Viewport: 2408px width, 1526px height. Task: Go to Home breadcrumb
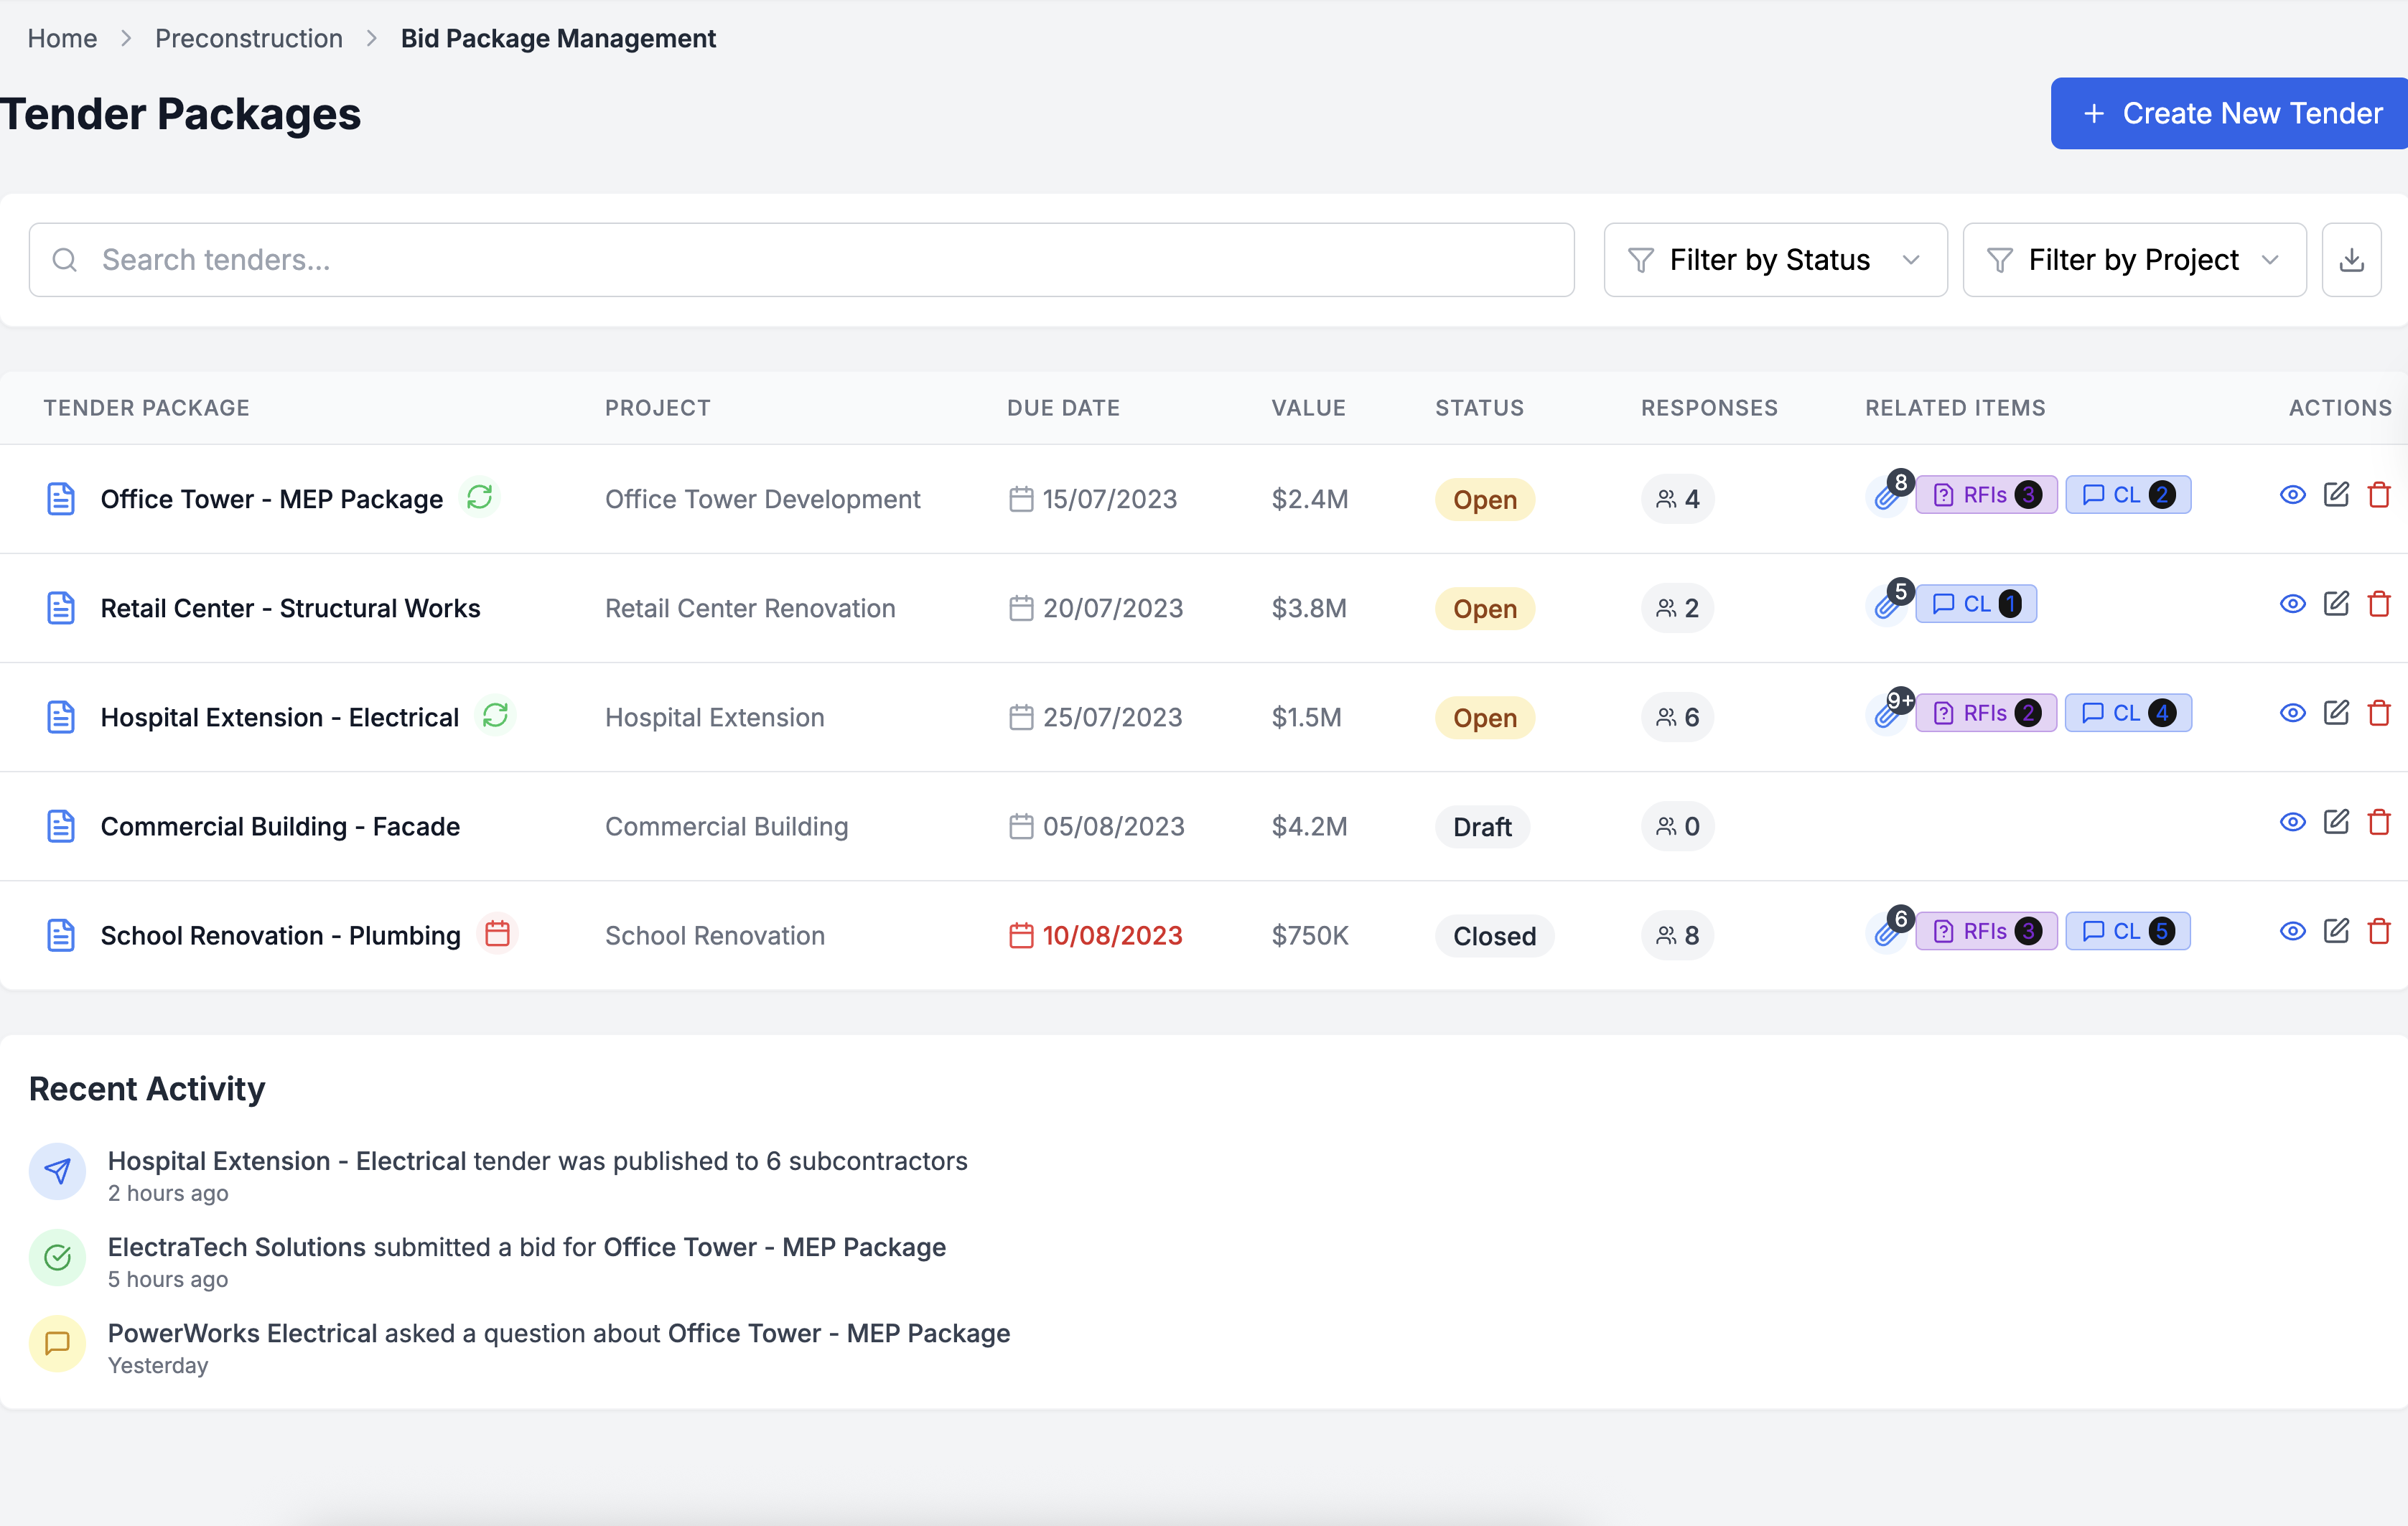[62, 38]
